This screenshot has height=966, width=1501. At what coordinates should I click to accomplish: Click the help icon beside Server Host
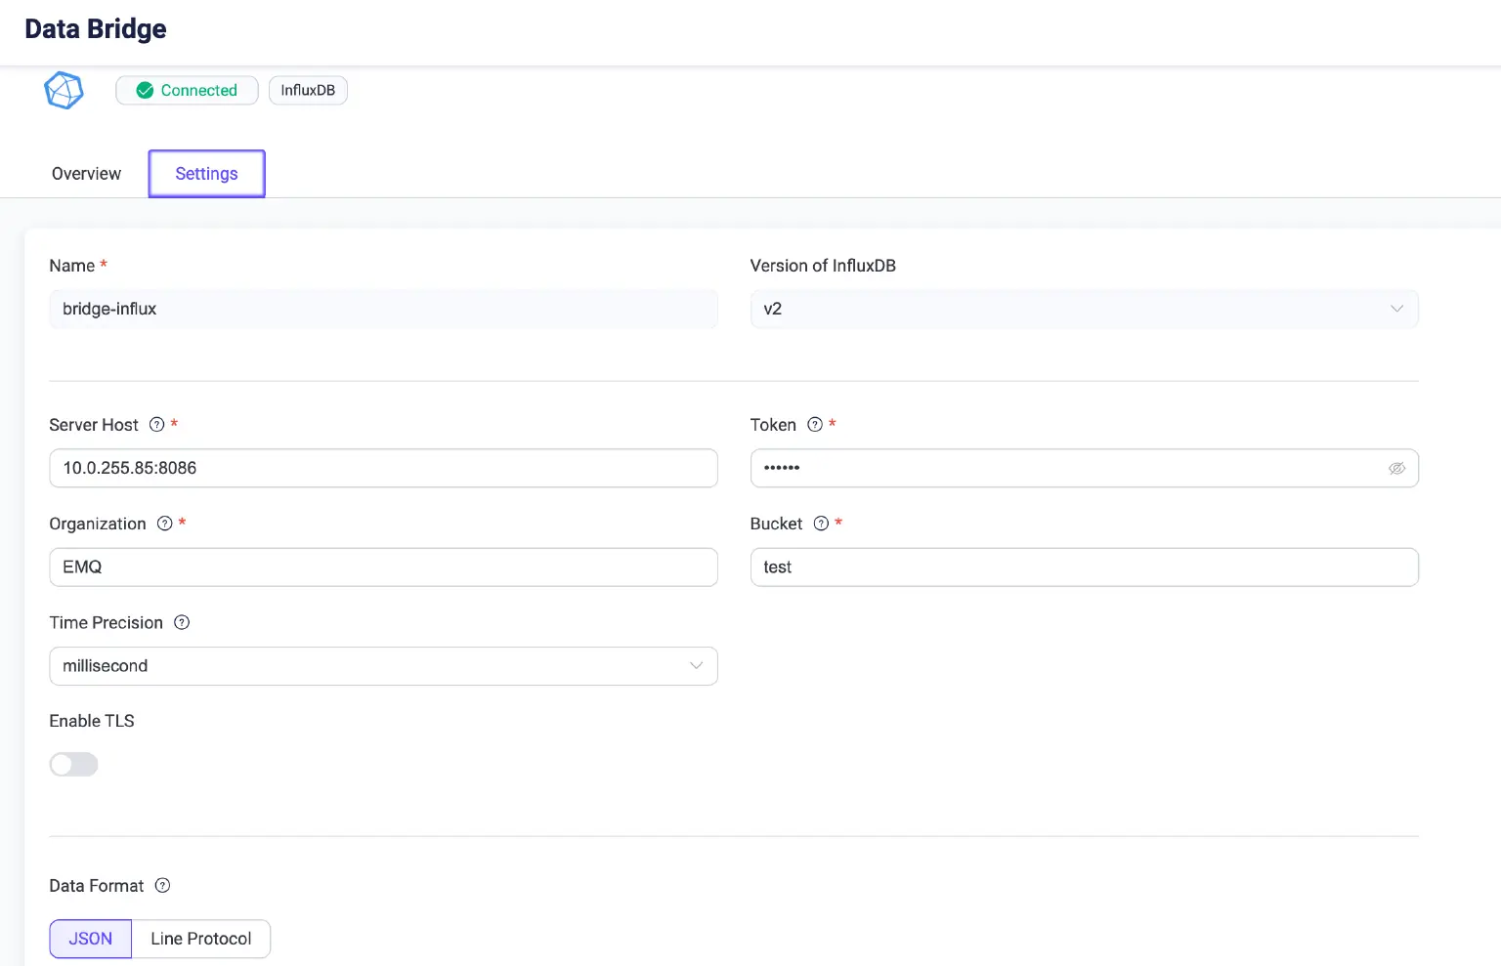pyautogui.click(x=156, y=425)
